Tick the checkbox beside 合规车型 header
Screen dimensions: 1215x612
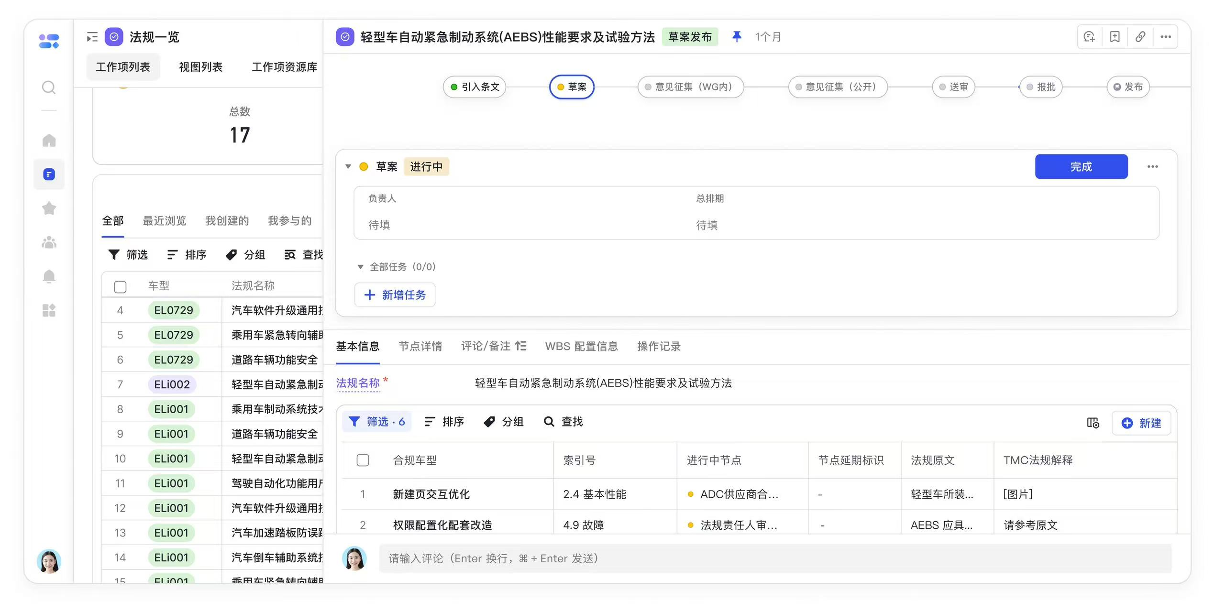click(363, 460)
